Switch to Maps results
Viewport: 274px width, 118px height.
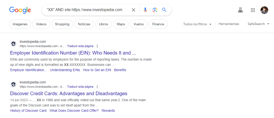coord(121,24)
